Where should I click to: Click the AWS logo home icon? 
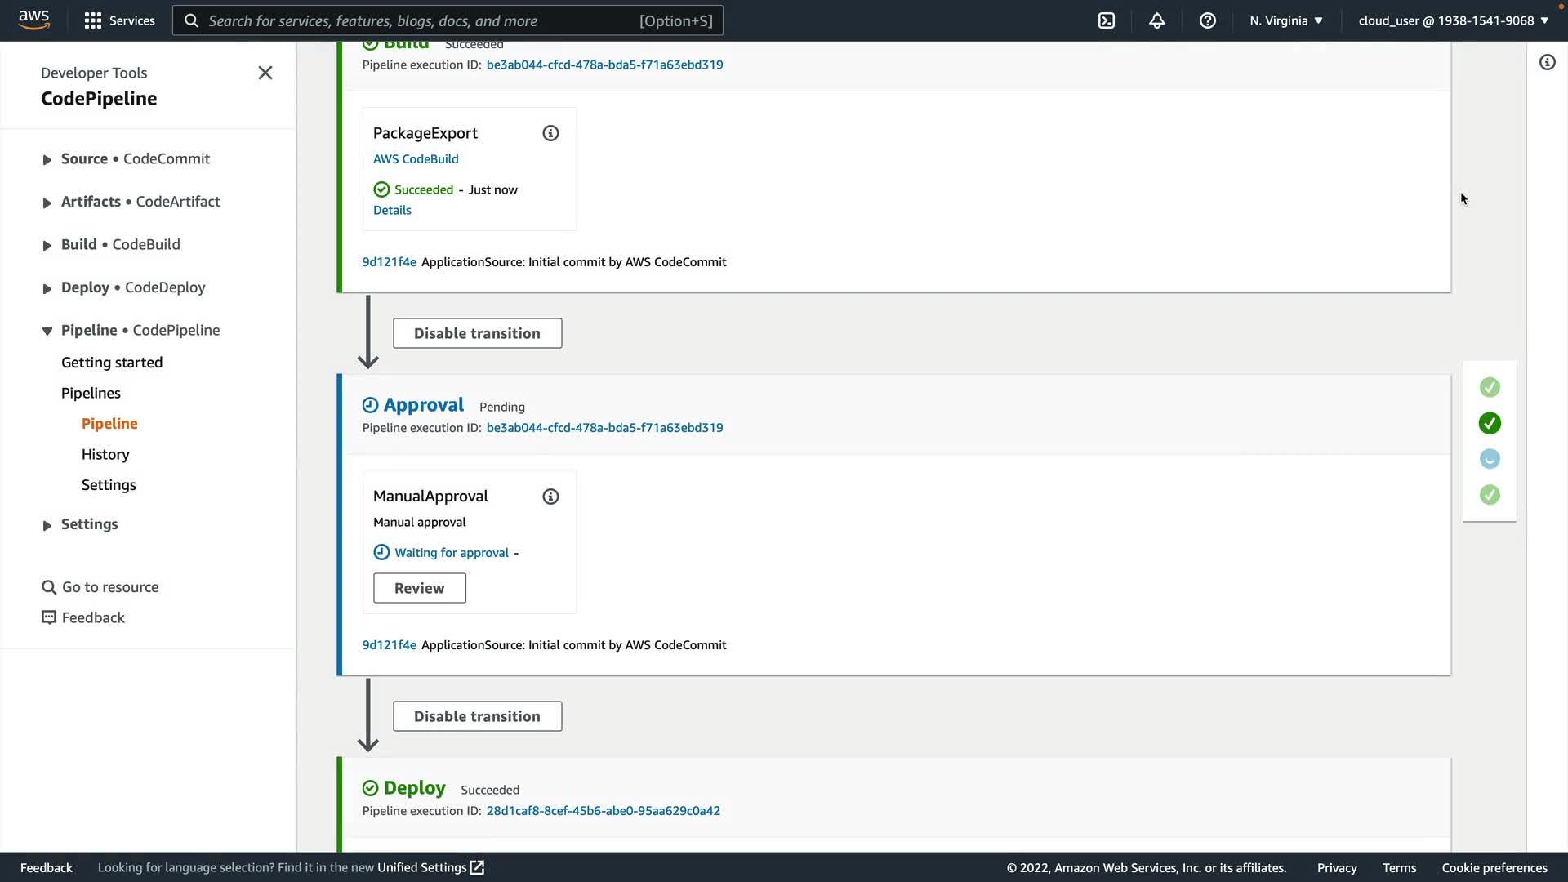(33, 20)
